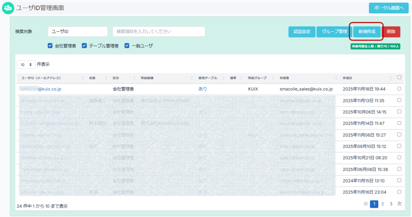The width and height of the screenshot is (412, 217).
Task: Go to page 3 of results
Action: click(x=391, y=204)
